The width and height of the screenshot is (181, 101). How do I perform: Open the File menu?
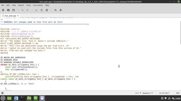(x=3, y=5)
